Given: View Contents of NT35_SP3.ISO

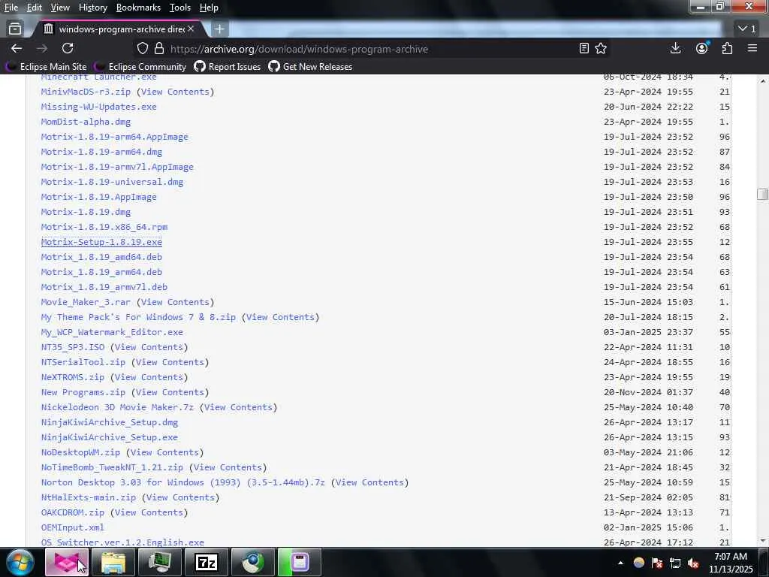Looking at the screenshot, I should click(x=149, y=347).
